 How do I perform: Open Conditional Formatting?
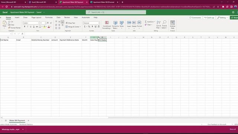point(107,25)
